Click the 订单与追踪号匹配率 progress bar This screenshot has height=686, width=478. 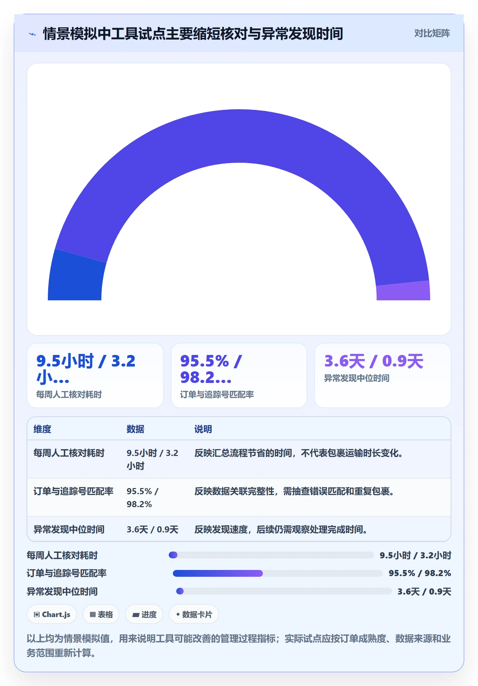tap(278, 573)
